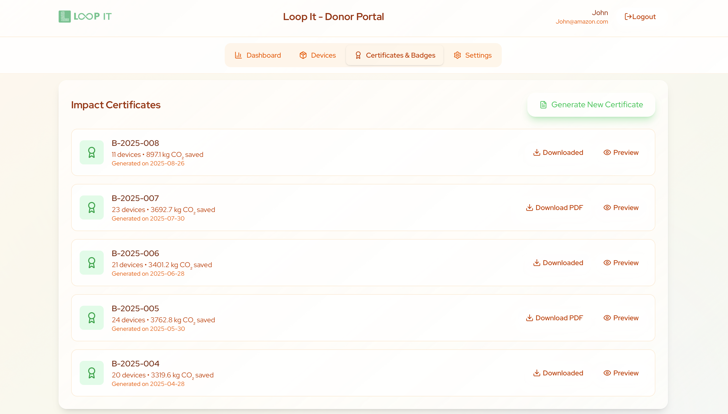Click the download icon for certificate B-2025-007

click(x=529, y=208)
